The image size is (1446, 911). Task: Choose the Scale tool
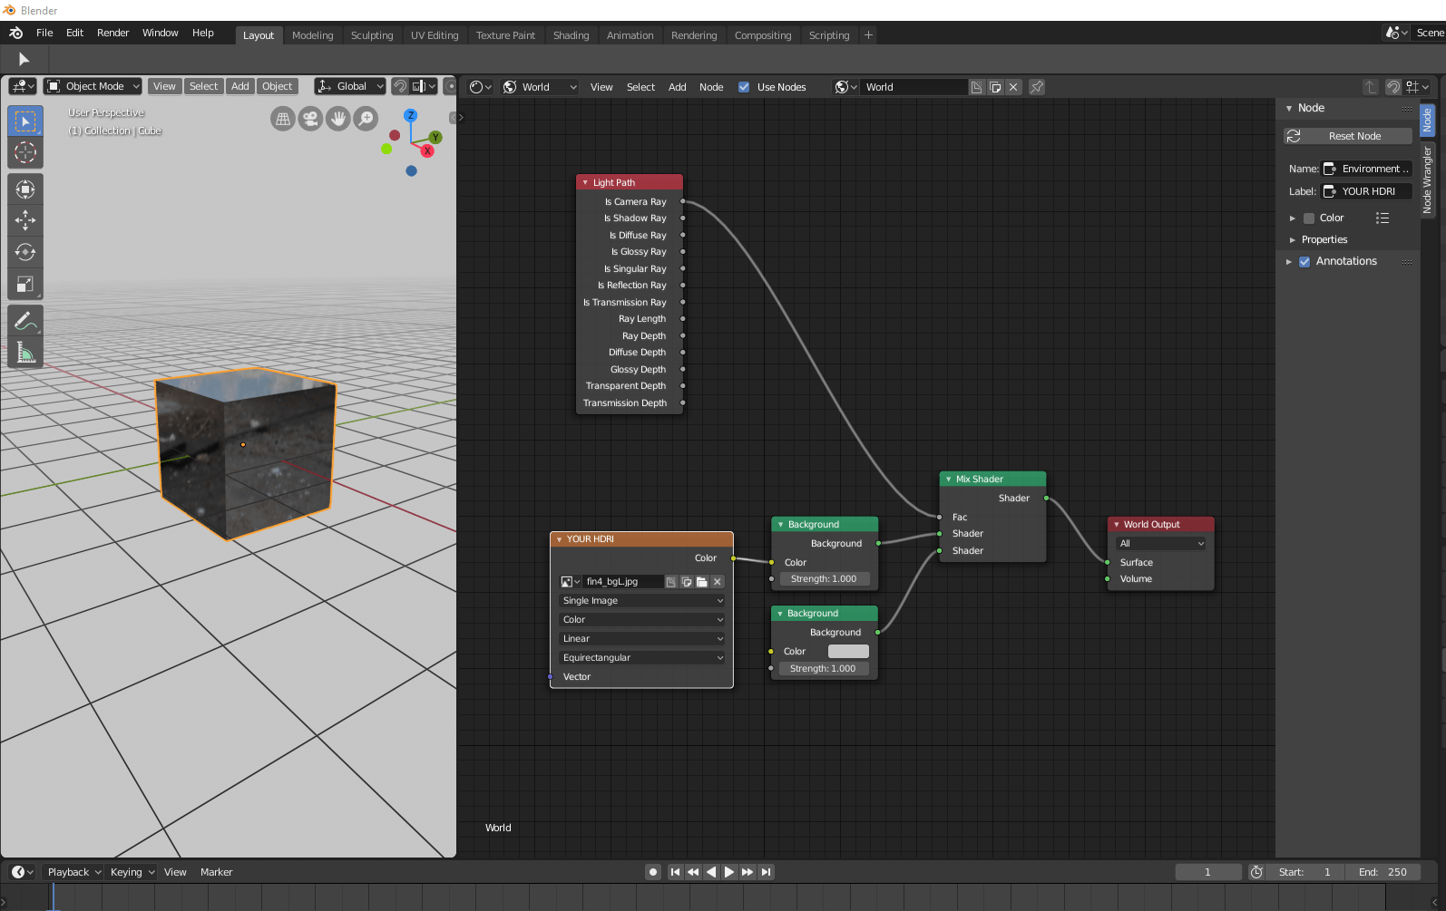(25, 285)
